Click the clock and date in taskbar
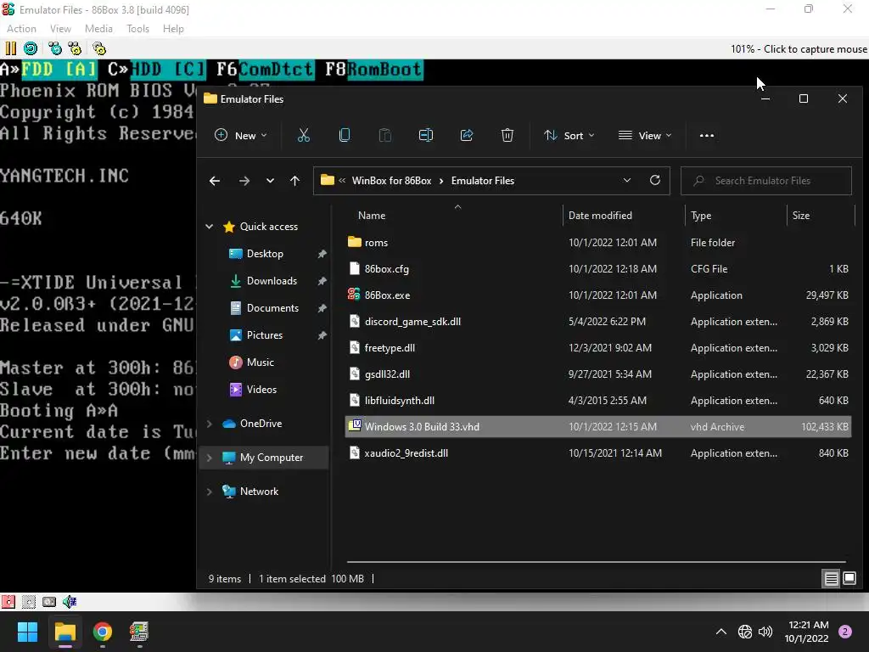 tap(806, 632)
